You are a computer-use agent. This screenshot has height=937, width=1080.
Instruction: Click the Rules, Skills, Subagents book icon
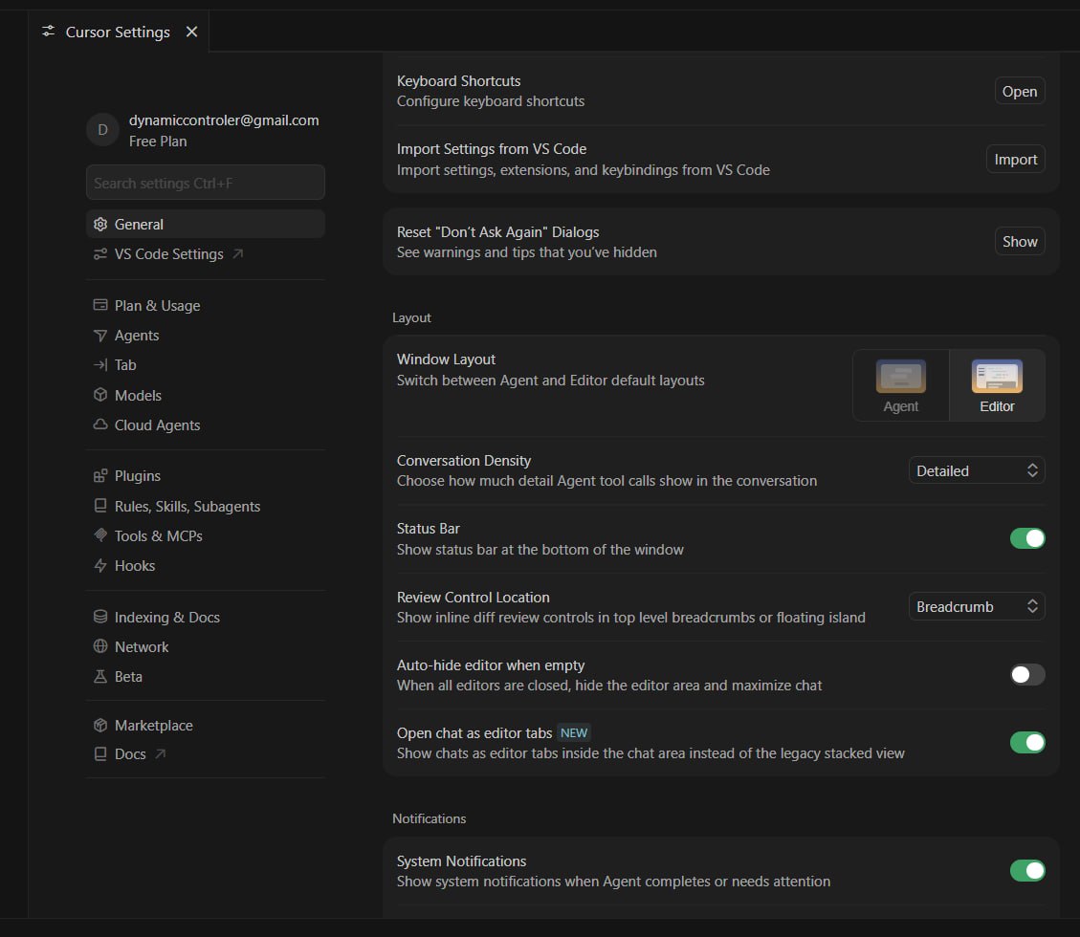pyautogui.click(x=100, y=506)
